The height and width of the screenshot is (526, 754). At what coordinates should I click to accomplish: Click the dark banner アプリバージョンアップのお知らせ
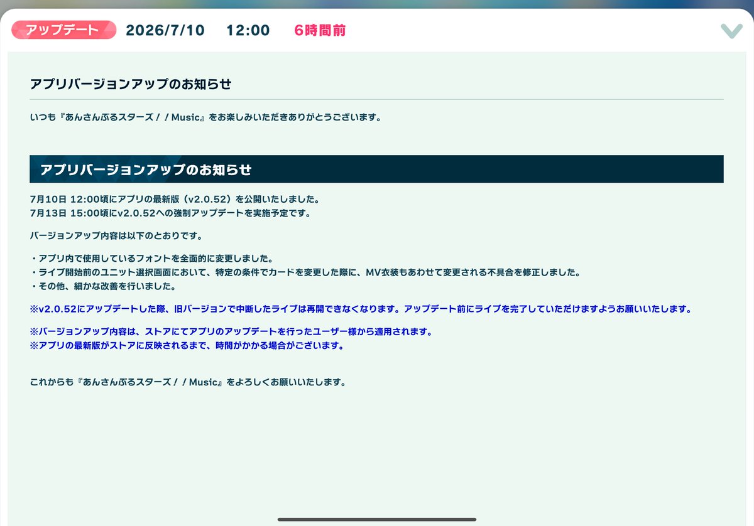pyautogui.click(x=376, y=169)
